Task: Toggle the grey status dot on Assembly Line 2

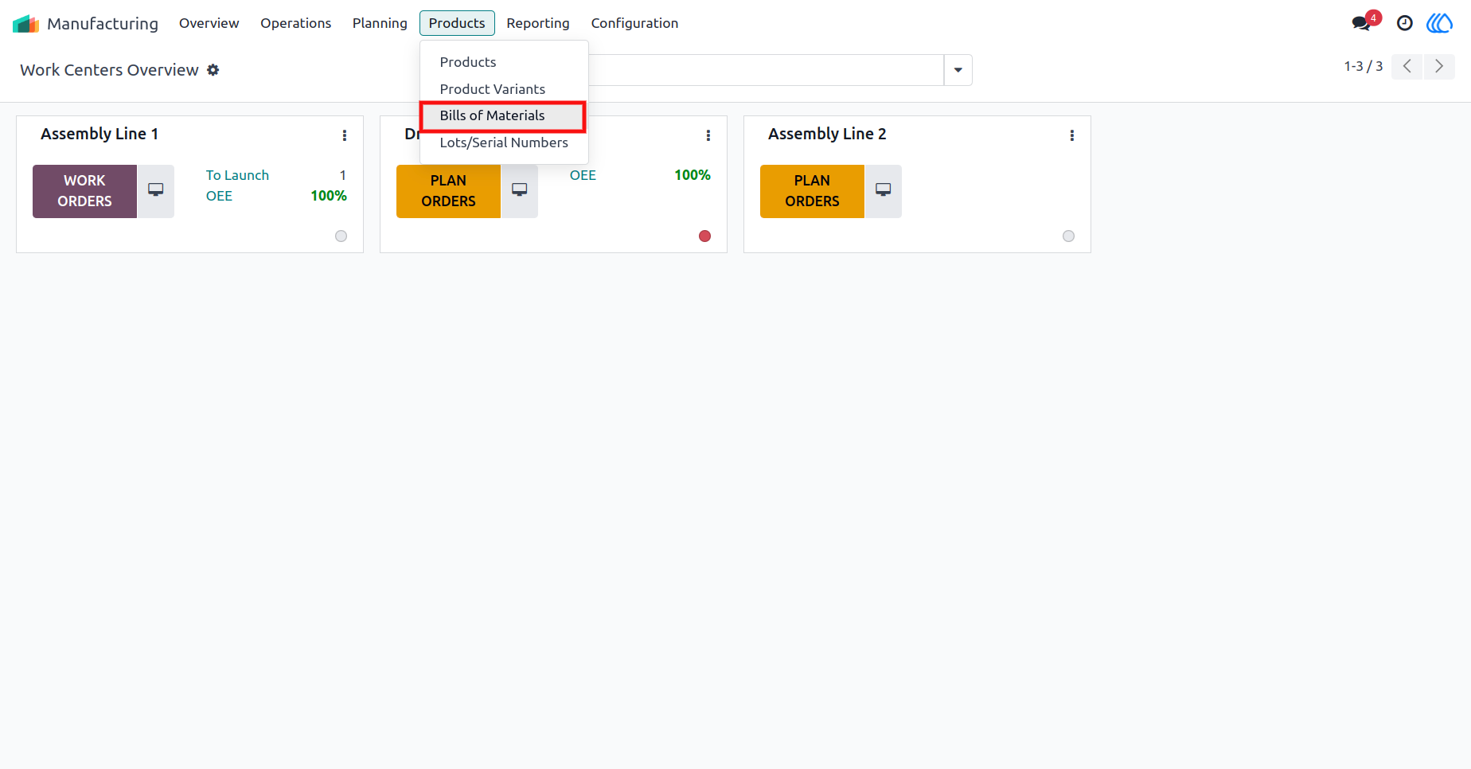Action: (x=1069, y=236)
